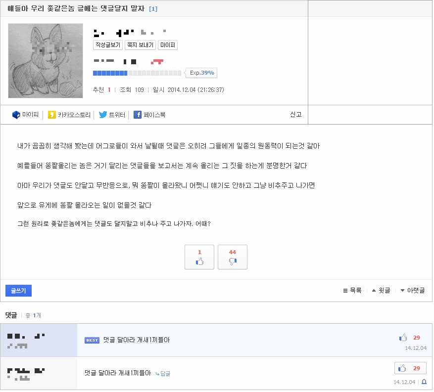Downvote the post with the thumbs-down button
Viewport: 434px width, 392px height.
[233, 257]
